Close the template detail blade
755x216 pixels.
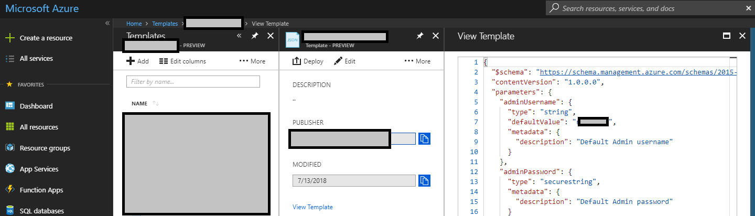[x=435, y=36]
